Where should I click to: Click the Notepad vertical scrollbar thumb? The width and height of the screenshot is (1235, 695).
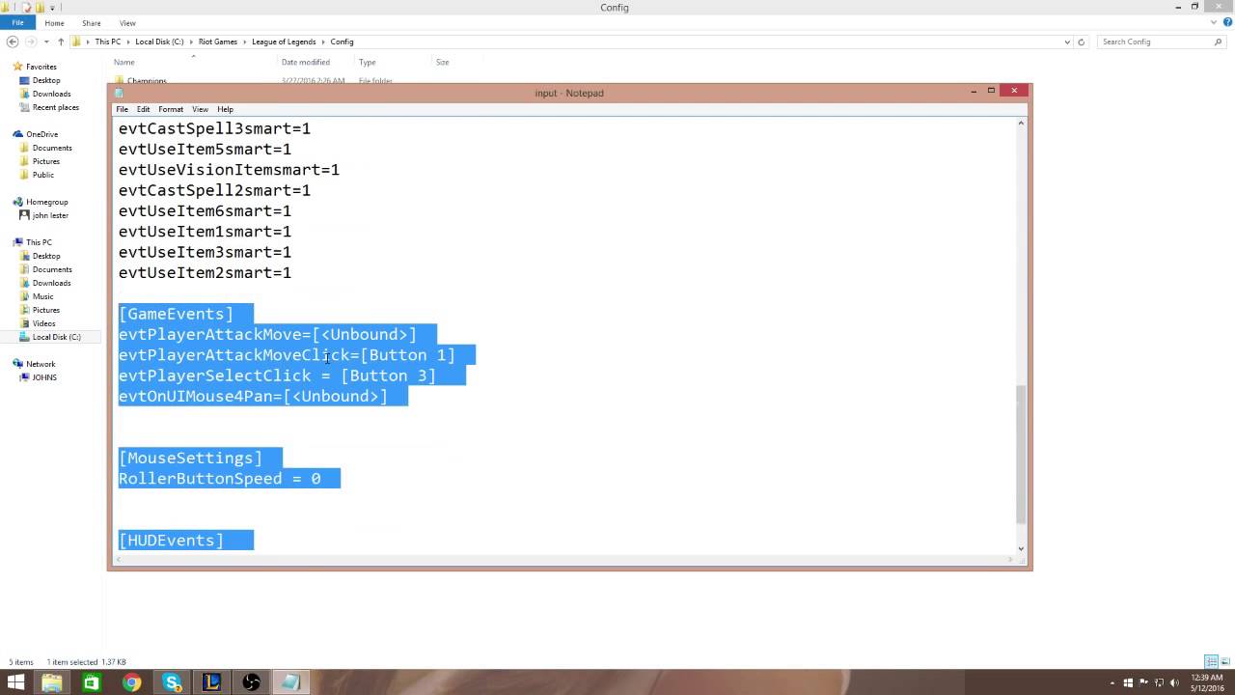(x=1022, y=454)
